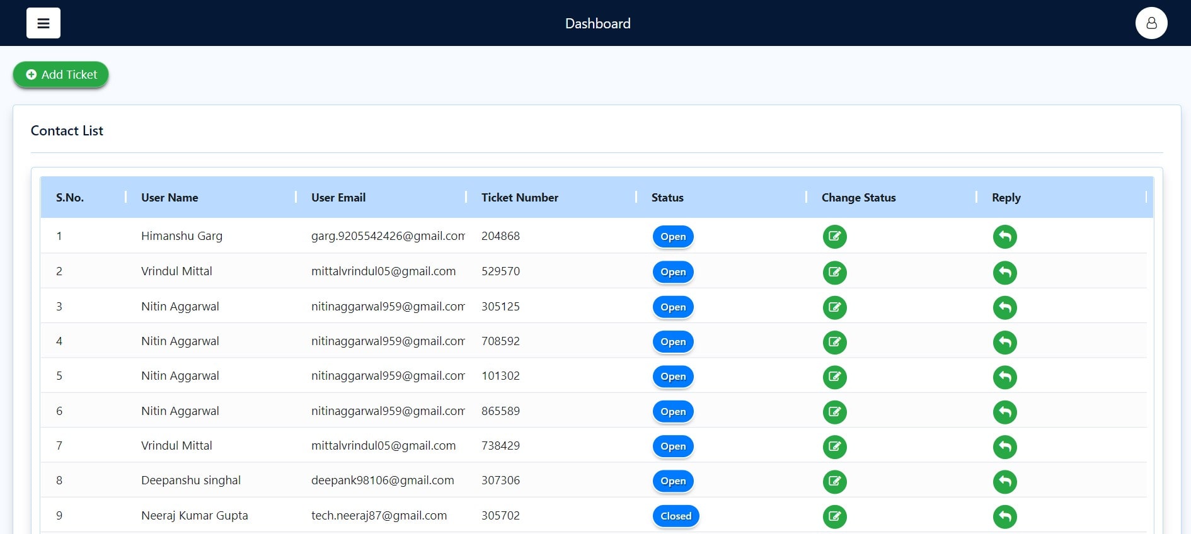
Task: Reply to ticket 708592
Action: click(x=1005, y=343)
